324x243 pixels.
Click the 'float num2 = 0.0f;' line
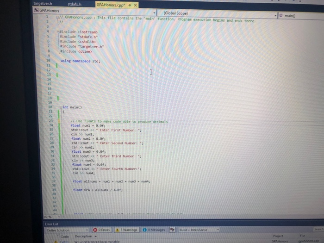88,139
